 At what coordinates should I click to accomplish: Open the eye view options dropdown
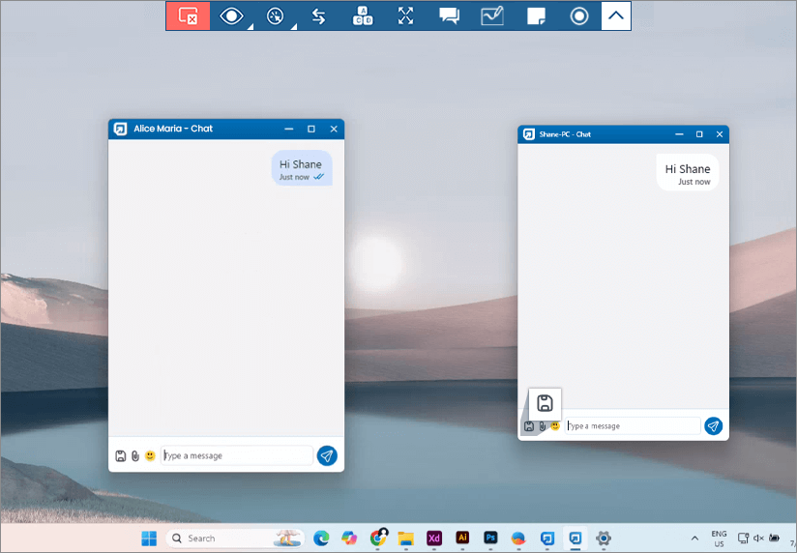click(232, 15)
